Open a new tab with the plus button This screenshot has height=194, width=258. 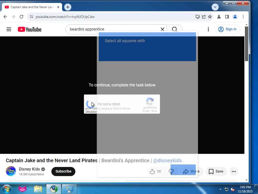point(68,7)
